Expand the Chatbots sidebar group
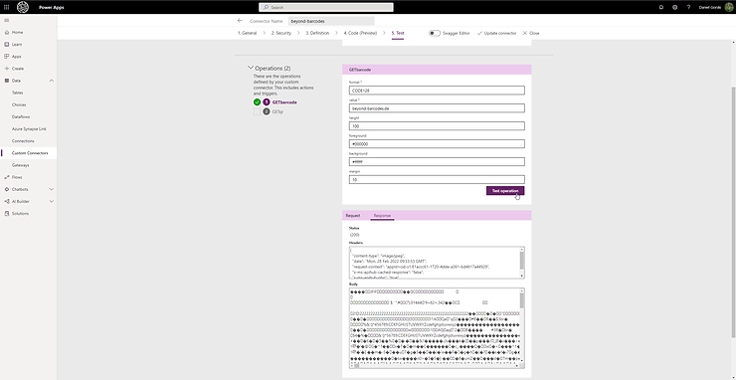The image size is (736, 380). [52, 189]
